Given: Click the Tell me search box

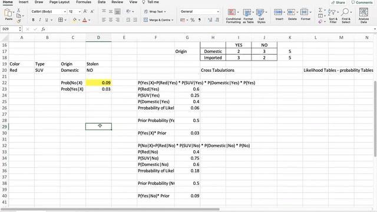Looking at the screenshot, I should click(x=151, y=2).
